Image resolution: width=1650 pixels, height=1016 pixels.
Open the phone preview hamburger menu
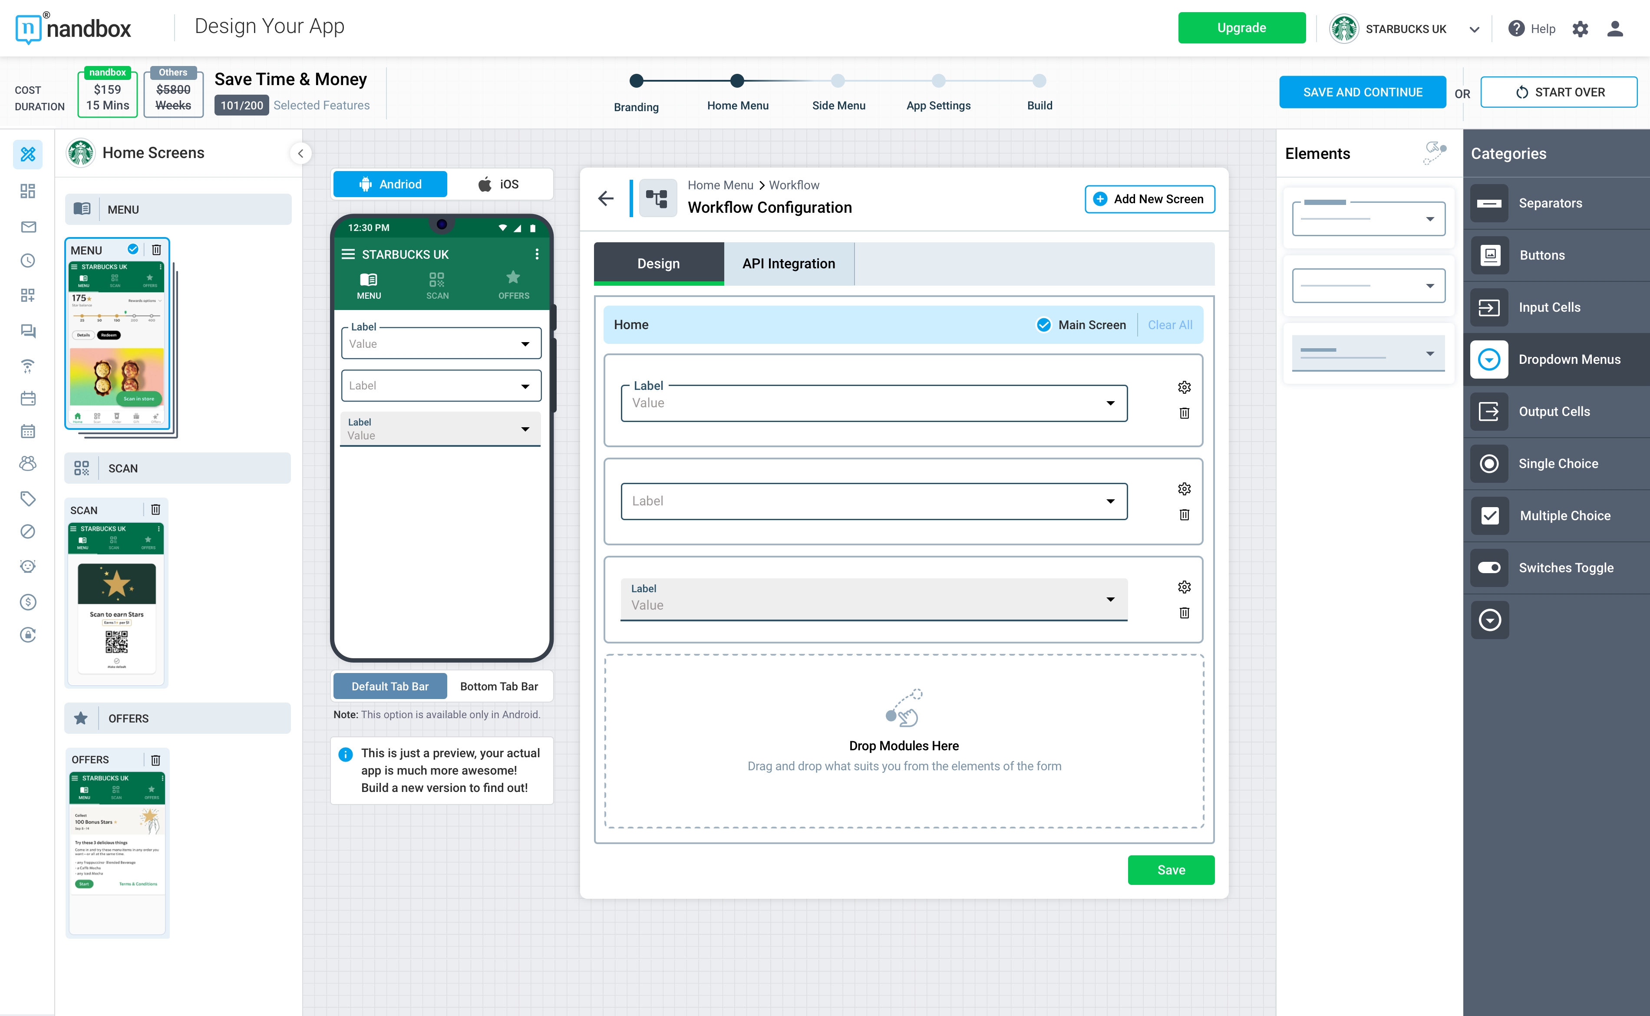348,254
